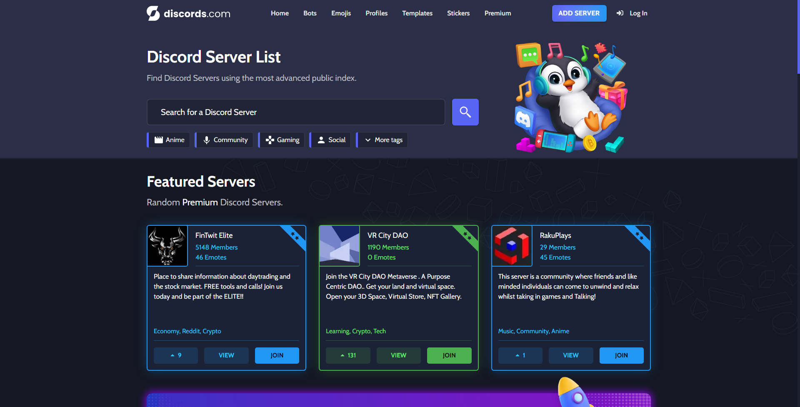Click the magnifying glass search button

point(465,112)
